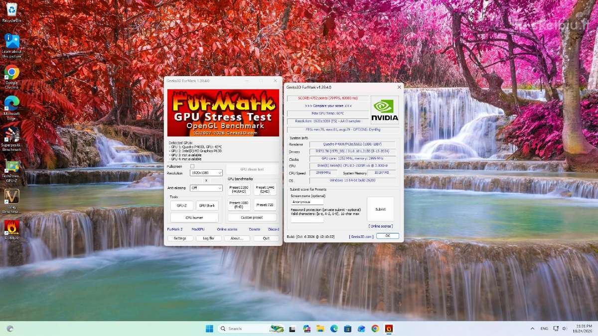Select the Valley Benchmark desktop icon
Viewport: 598px width, 336px height.
tap(11, 201)
